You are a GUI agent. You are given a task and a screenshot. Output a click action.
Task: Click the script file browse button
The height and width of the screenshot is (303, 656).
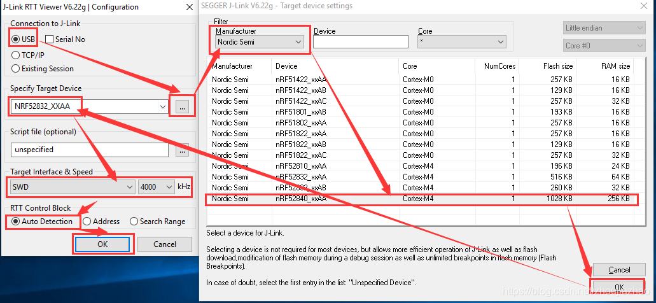pyautogui.click(x=182, y=150)
